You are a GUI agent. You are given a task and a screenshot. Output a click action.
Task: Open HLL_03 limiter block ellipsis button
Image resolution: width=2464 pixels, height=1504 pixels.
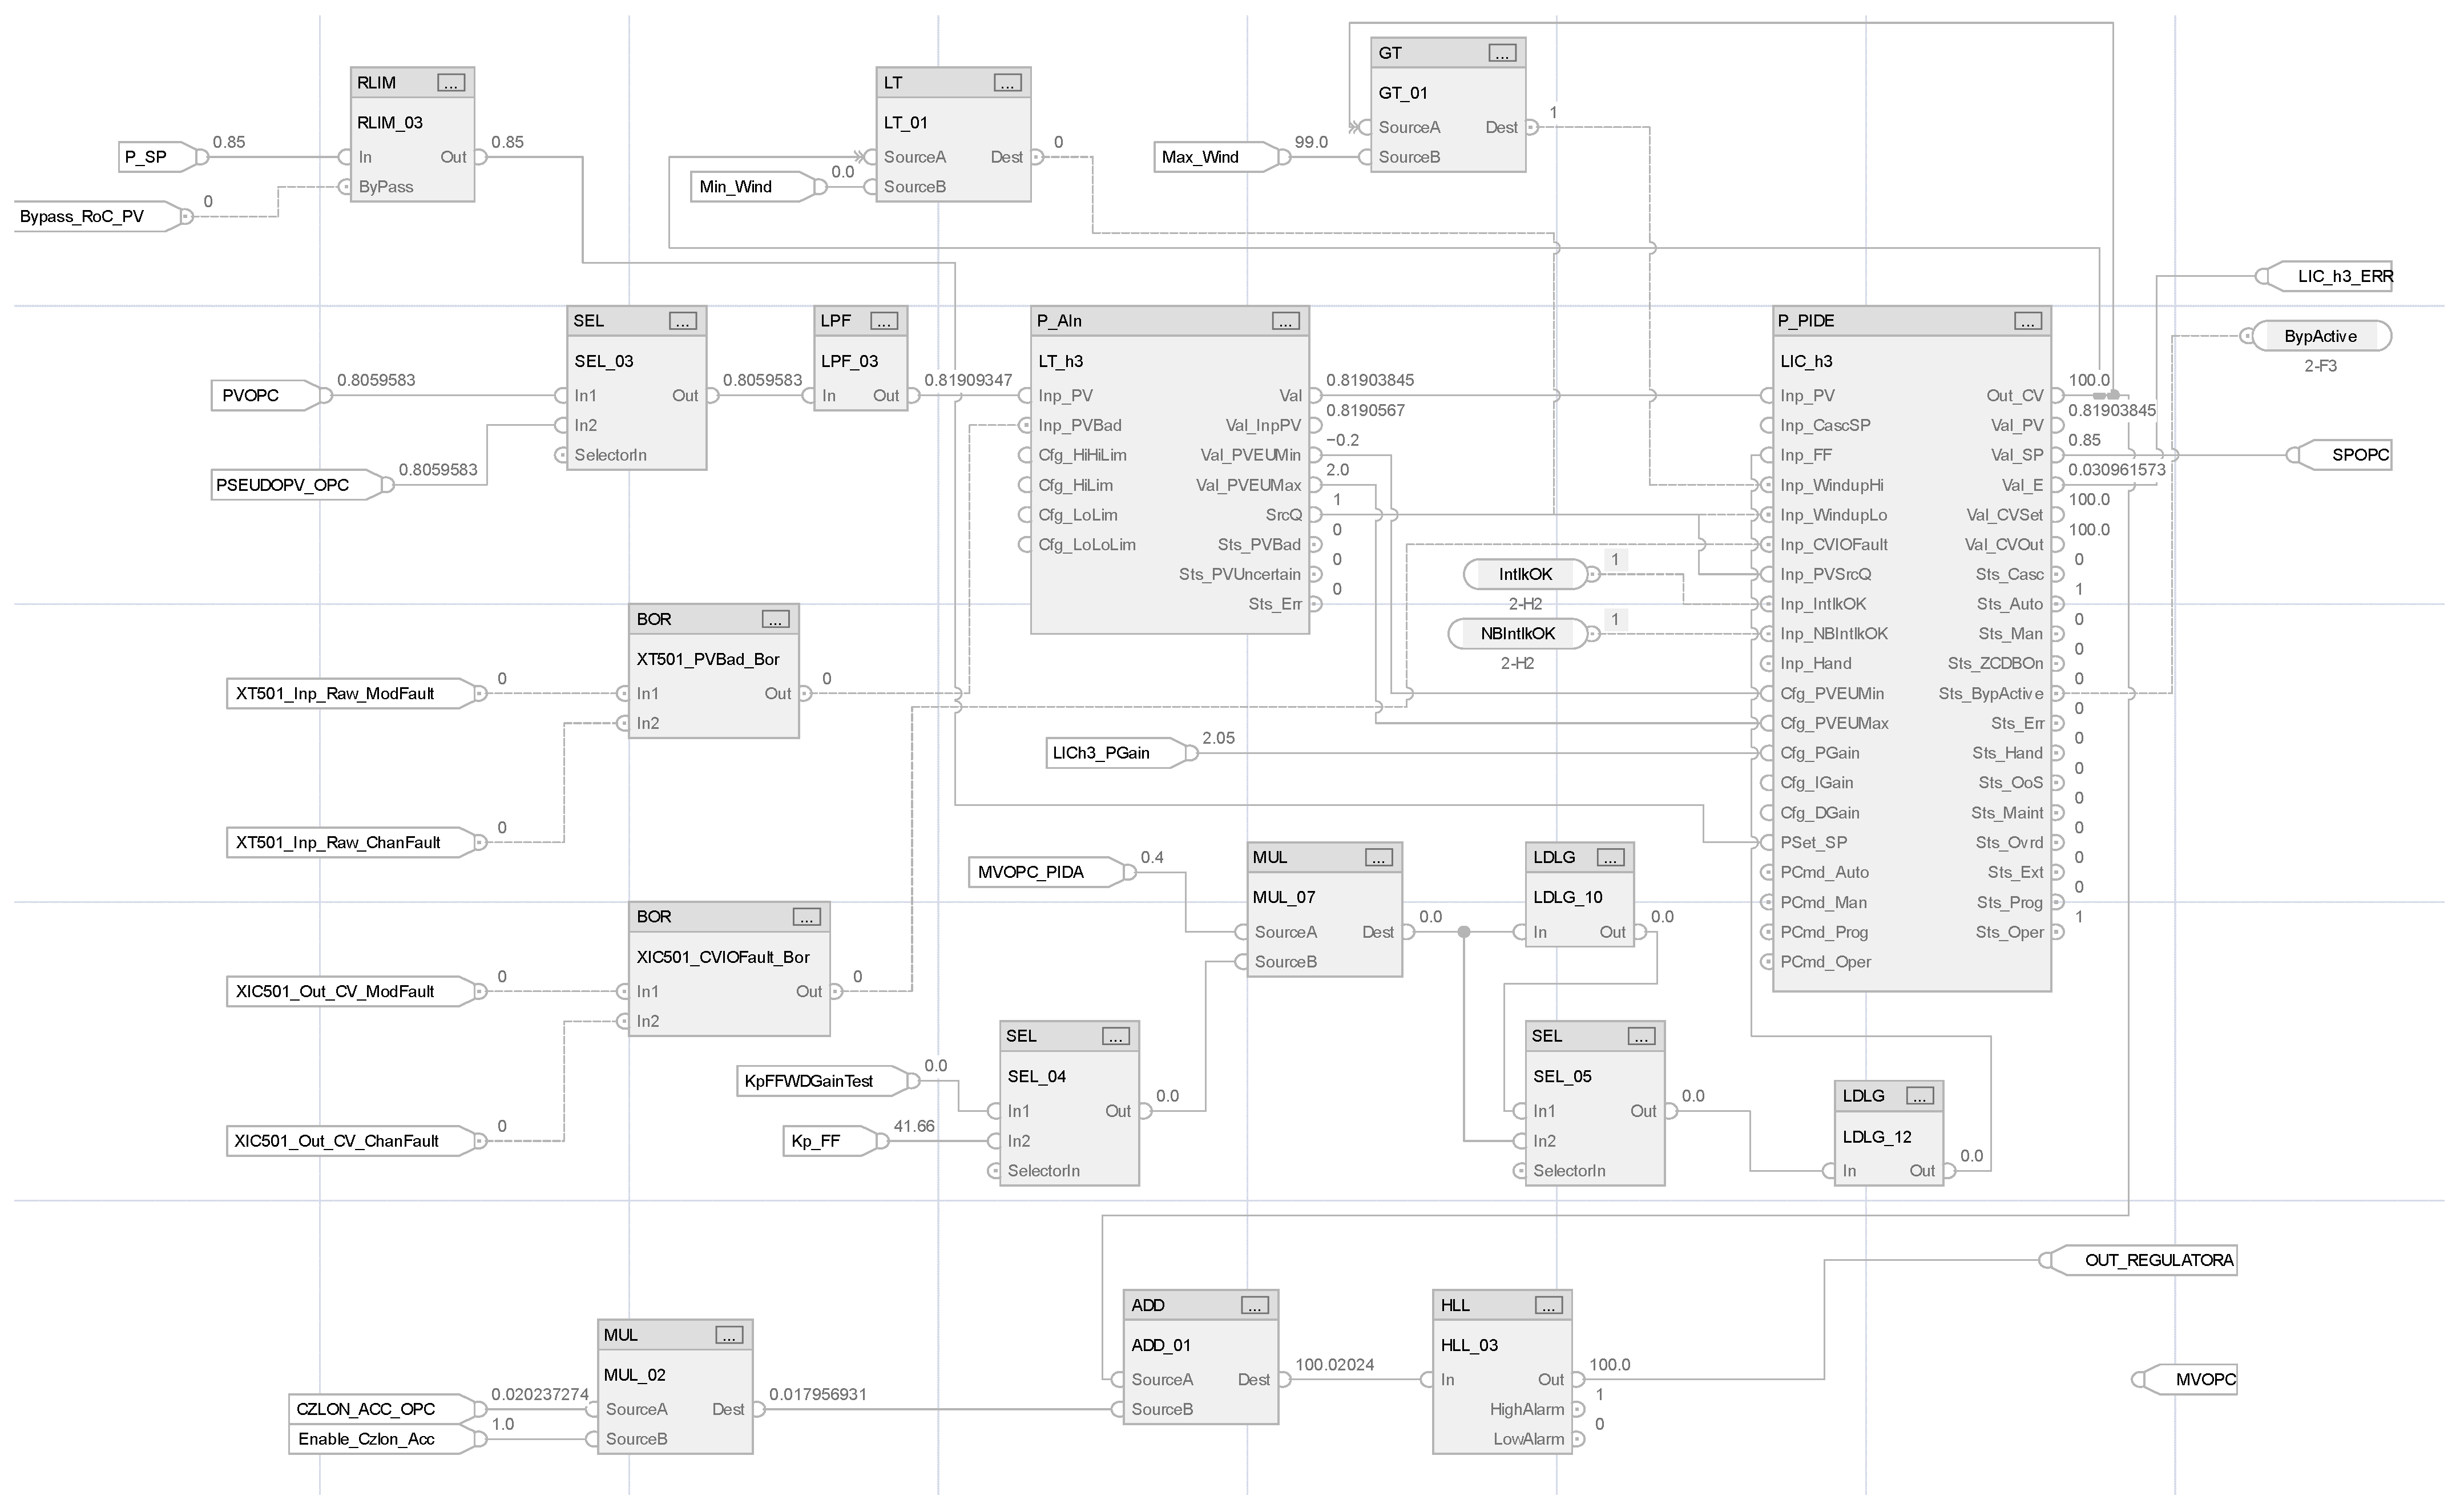pos(1548,1306)
